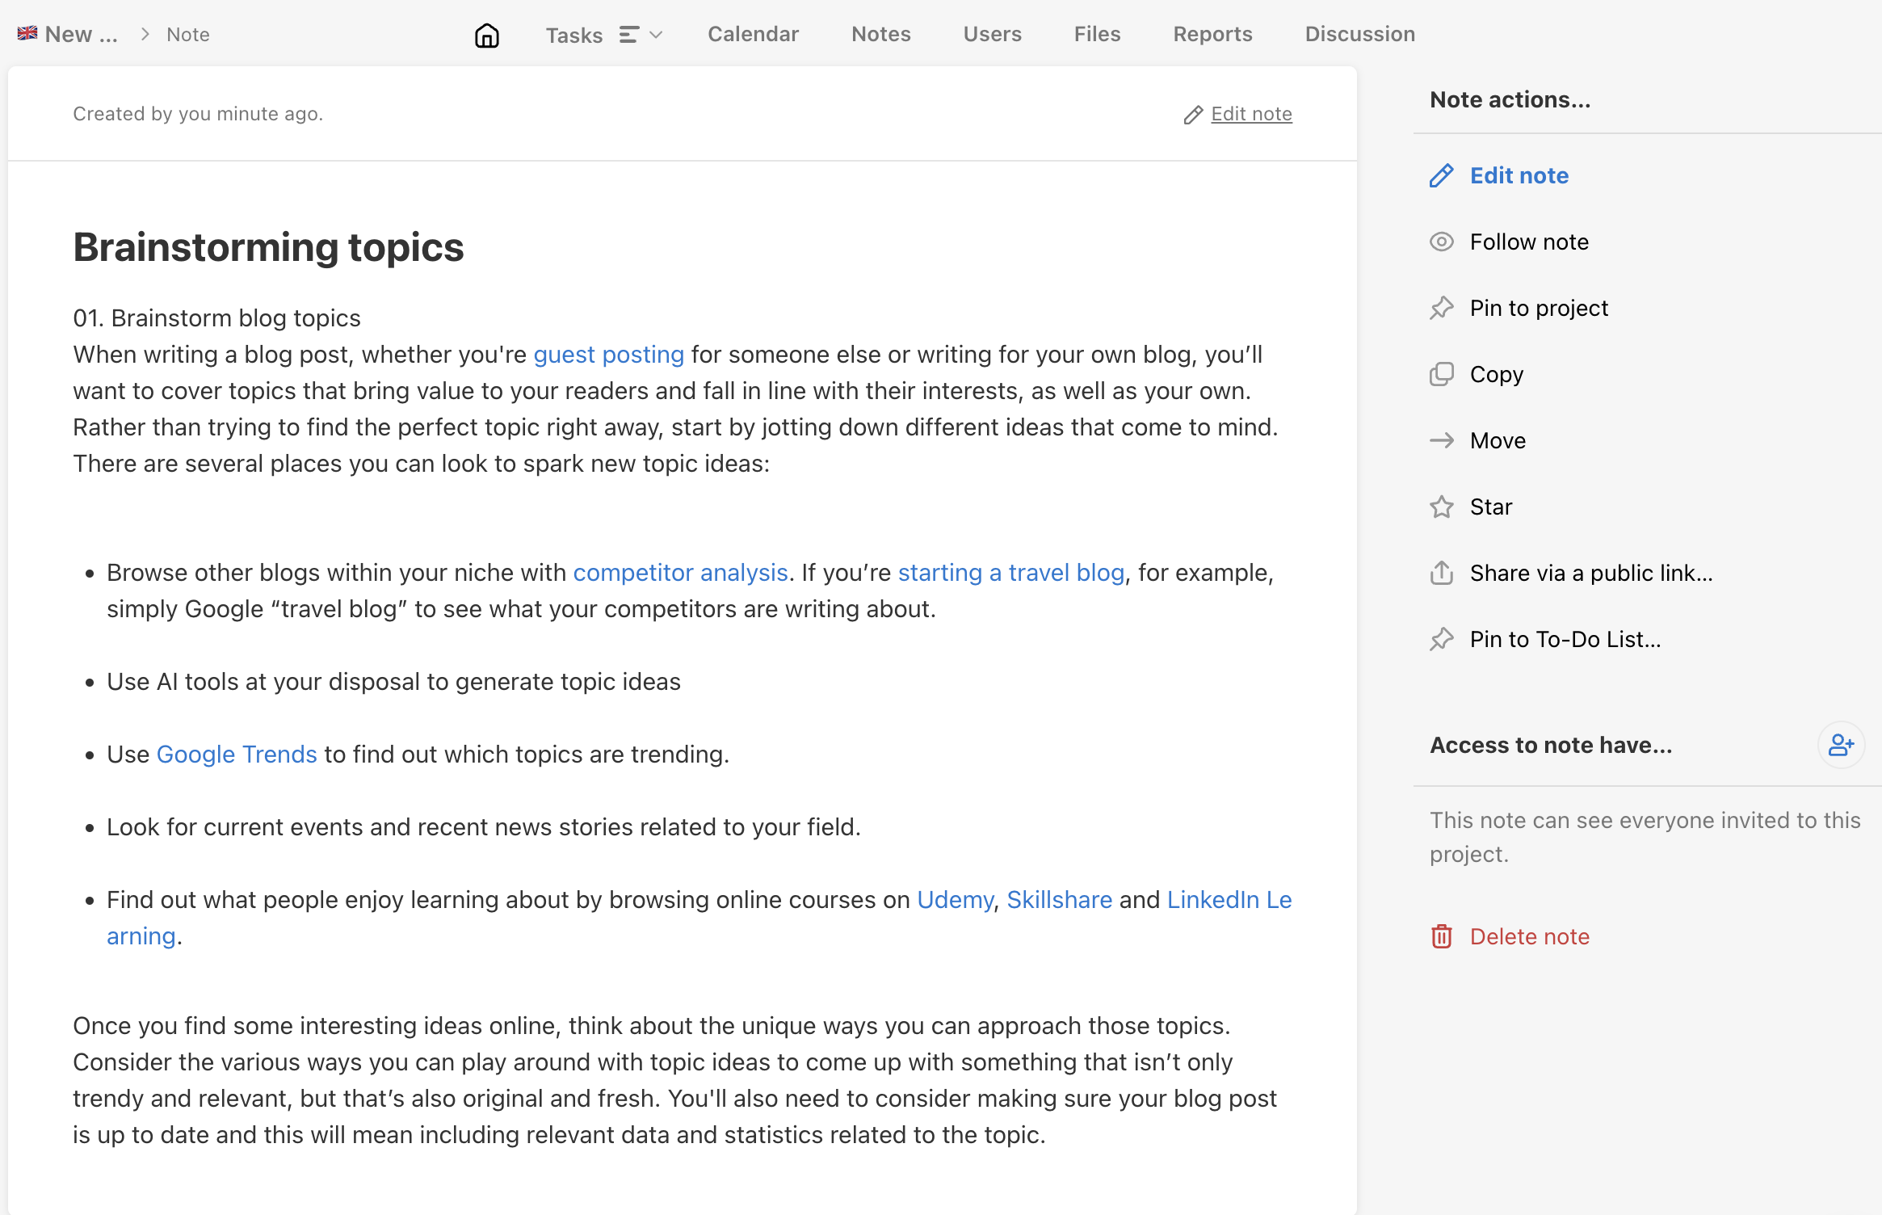Screen dimensions: 1882x1215
Task: Expand Note actions panel options
Action: click(x=1509, y=99)
